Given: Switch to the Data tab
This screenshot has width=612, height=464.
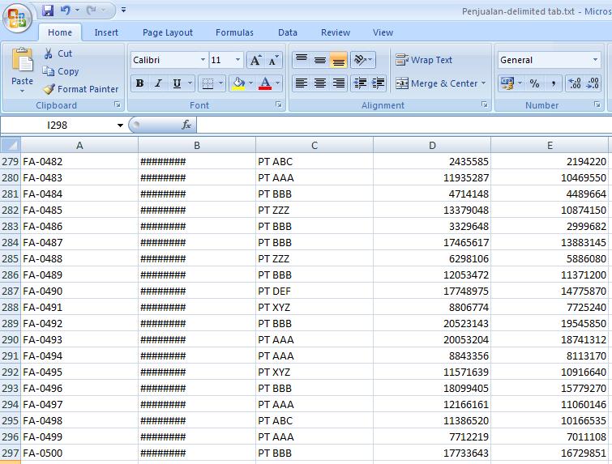Looking at the screenshot, I should (x=287, y=32).
